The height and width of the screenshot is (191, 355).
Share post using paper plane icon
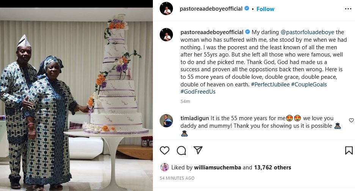tap(198, 150)
